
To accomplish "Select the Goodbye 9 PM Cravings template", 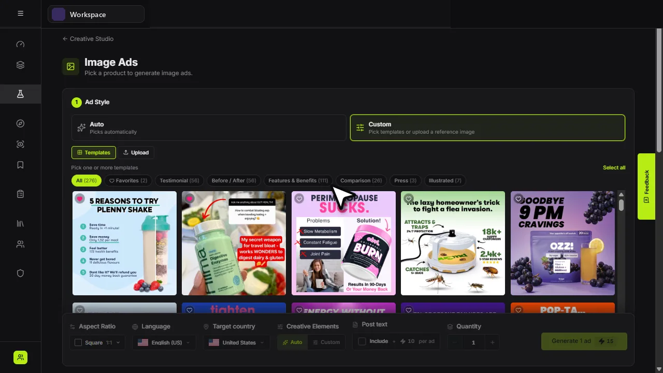I will 563,243.
